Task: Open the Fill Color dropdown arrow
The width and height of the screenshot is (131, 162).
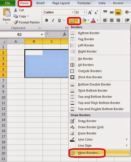Action: 88,20
